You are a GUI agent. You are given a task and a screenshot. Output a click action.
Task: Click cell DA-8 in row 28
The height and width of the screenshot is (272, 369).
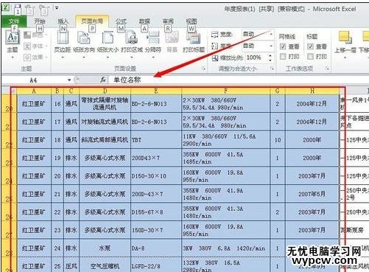156,248
